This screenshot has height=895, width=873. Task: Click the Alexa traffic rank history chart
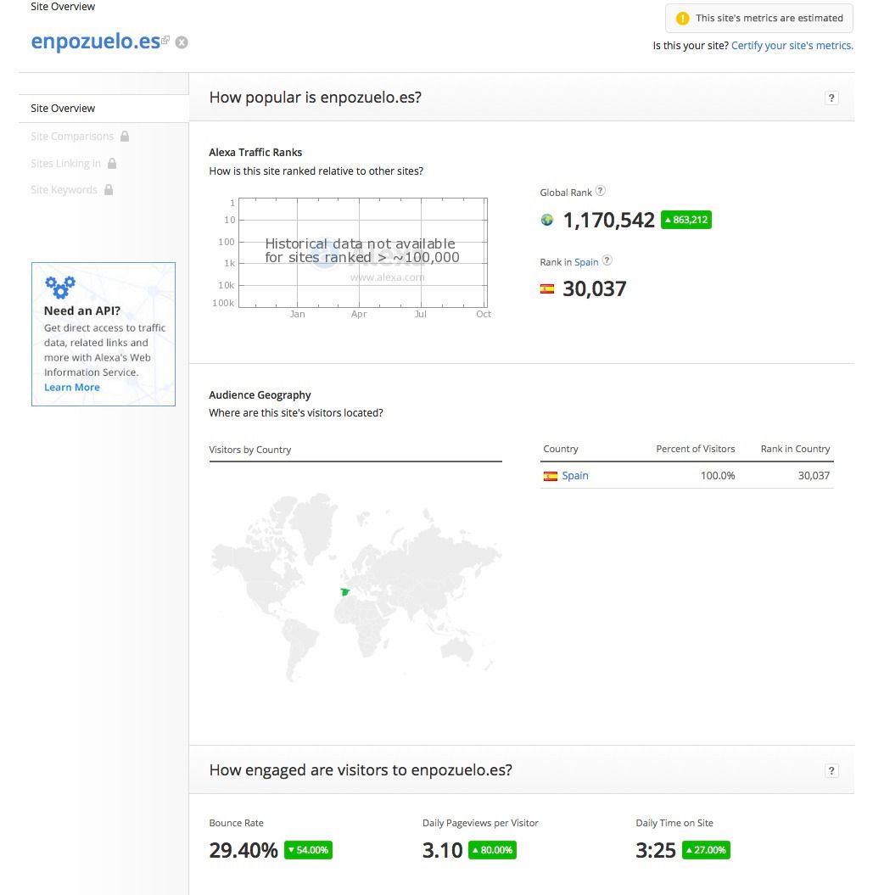click(x=362, y=253)
